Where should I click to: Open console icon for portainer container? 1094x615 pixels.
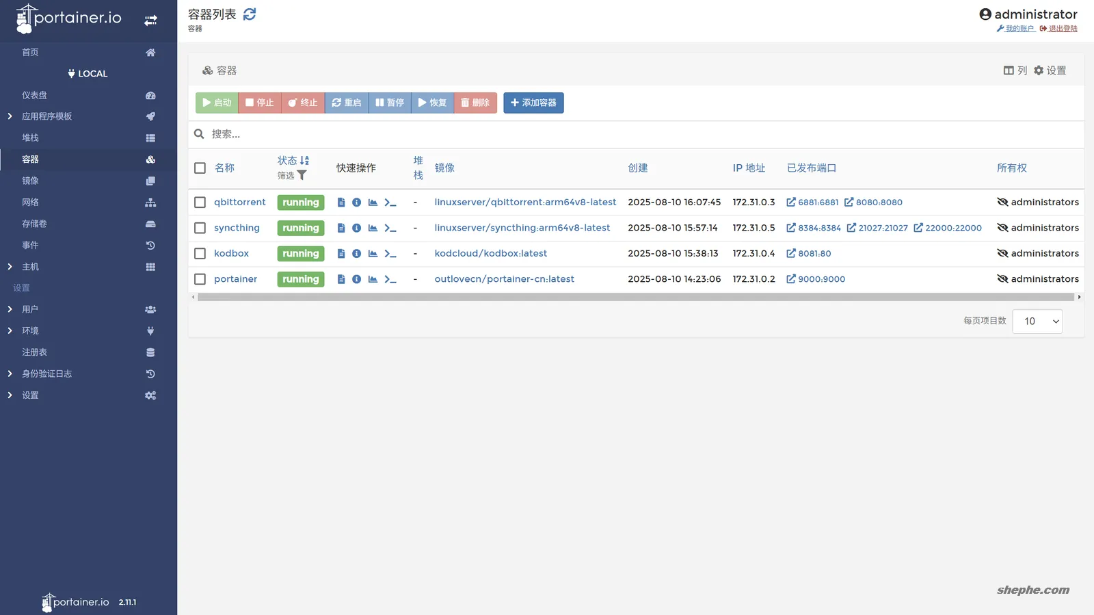(x=390, y=279)
